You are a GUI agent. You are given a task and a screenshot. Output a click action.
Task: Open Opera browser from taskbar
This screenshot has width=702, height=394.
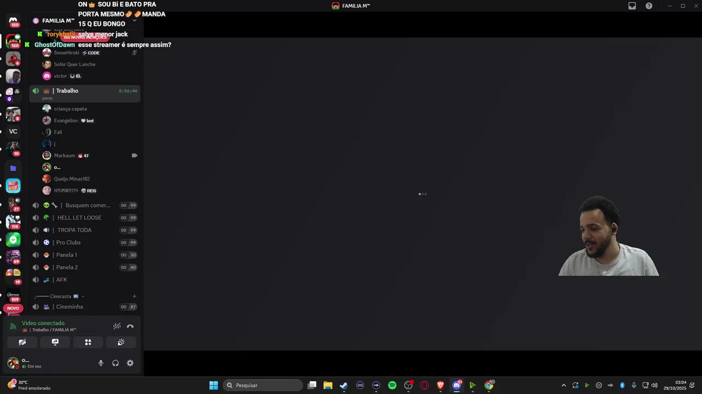tap(424, 385)
